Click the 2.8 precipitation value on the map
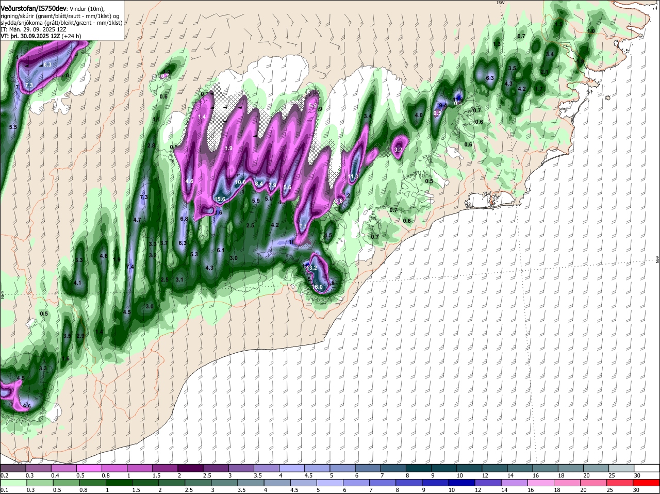660x494 pixels. 151,146
